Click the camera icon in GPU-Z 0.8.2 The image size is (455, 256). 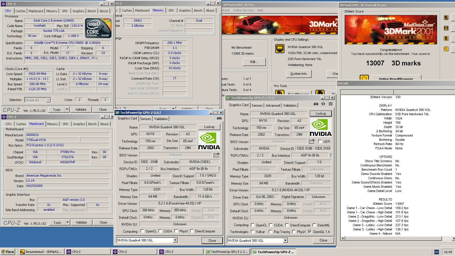coord(219,118)
